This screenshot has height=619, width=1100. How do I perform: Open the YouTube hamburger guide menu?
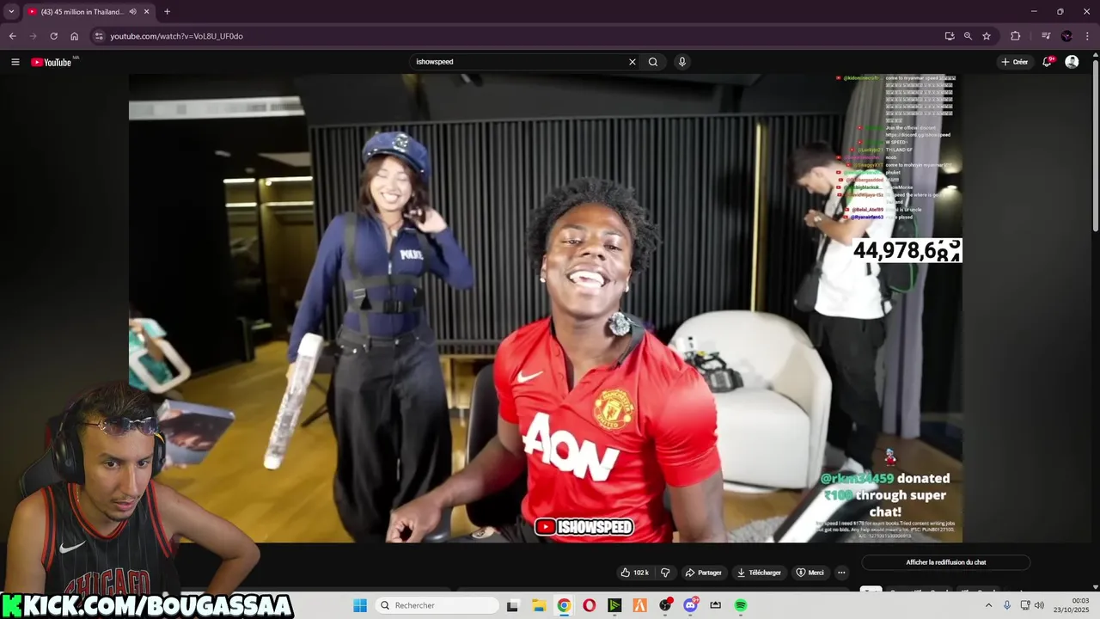pos(15,62)
